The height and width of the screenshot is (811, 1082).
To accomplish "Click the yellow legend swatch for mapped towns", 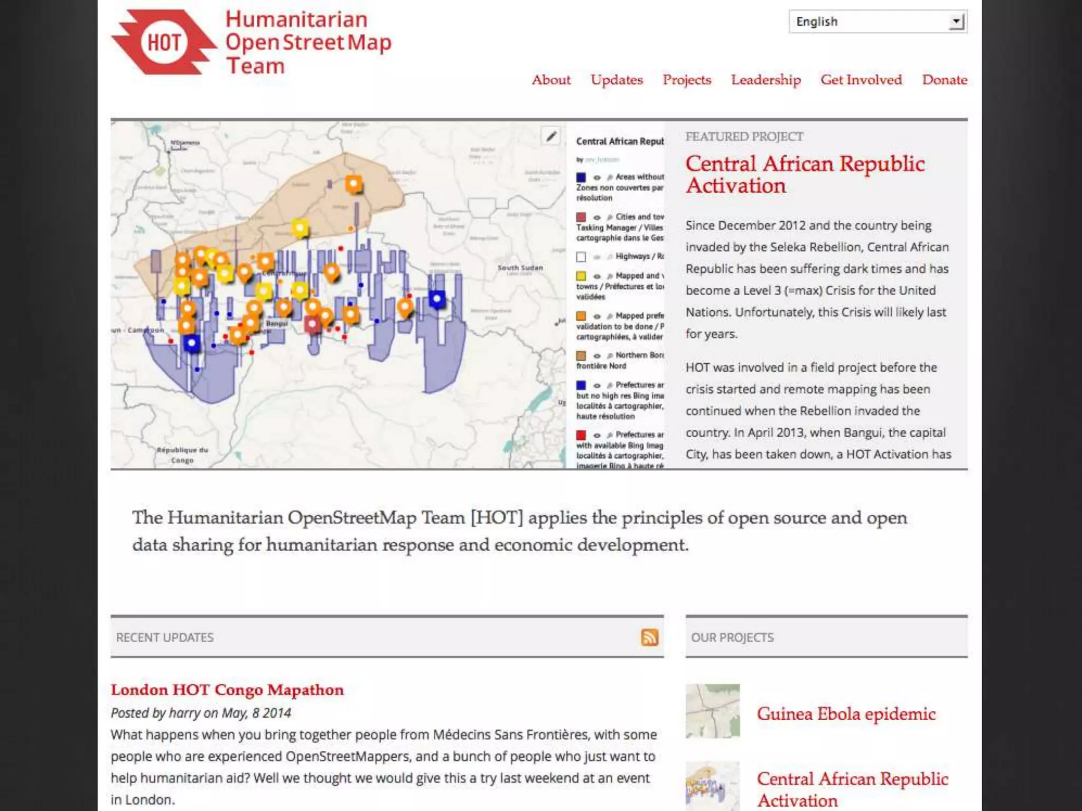I will pyautogui.click(x=581, y=276).
